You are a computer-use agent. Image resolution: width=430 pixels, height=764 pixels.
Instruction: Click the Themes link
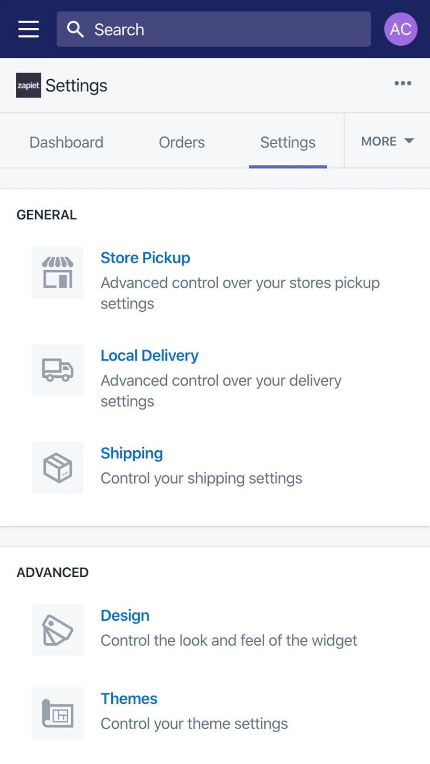[129, 698]
